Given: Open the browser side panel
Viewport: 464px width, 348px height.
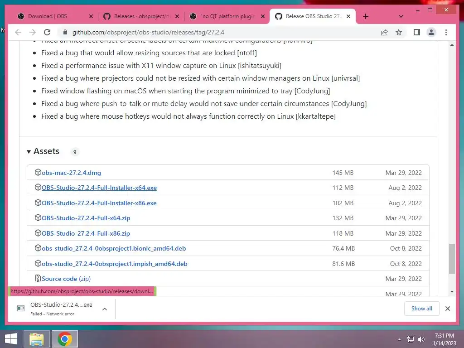Looking at the screenshot, I should coord(417,32).
